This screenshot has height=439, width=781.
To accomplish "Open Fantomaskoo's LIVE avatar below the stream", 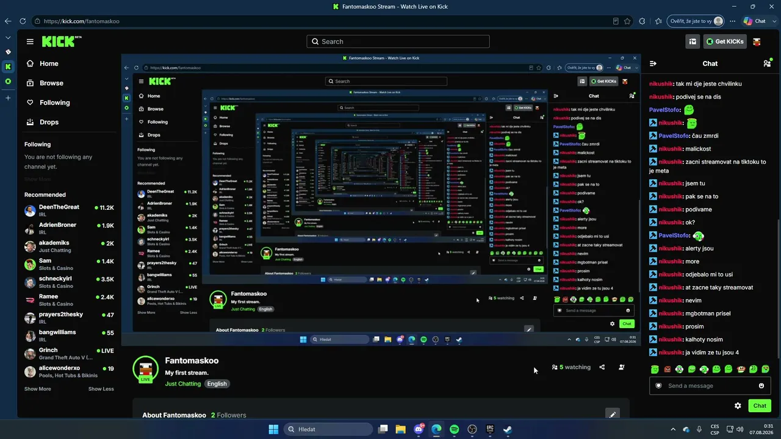I will pyautogui.click(x=145, y=369).
